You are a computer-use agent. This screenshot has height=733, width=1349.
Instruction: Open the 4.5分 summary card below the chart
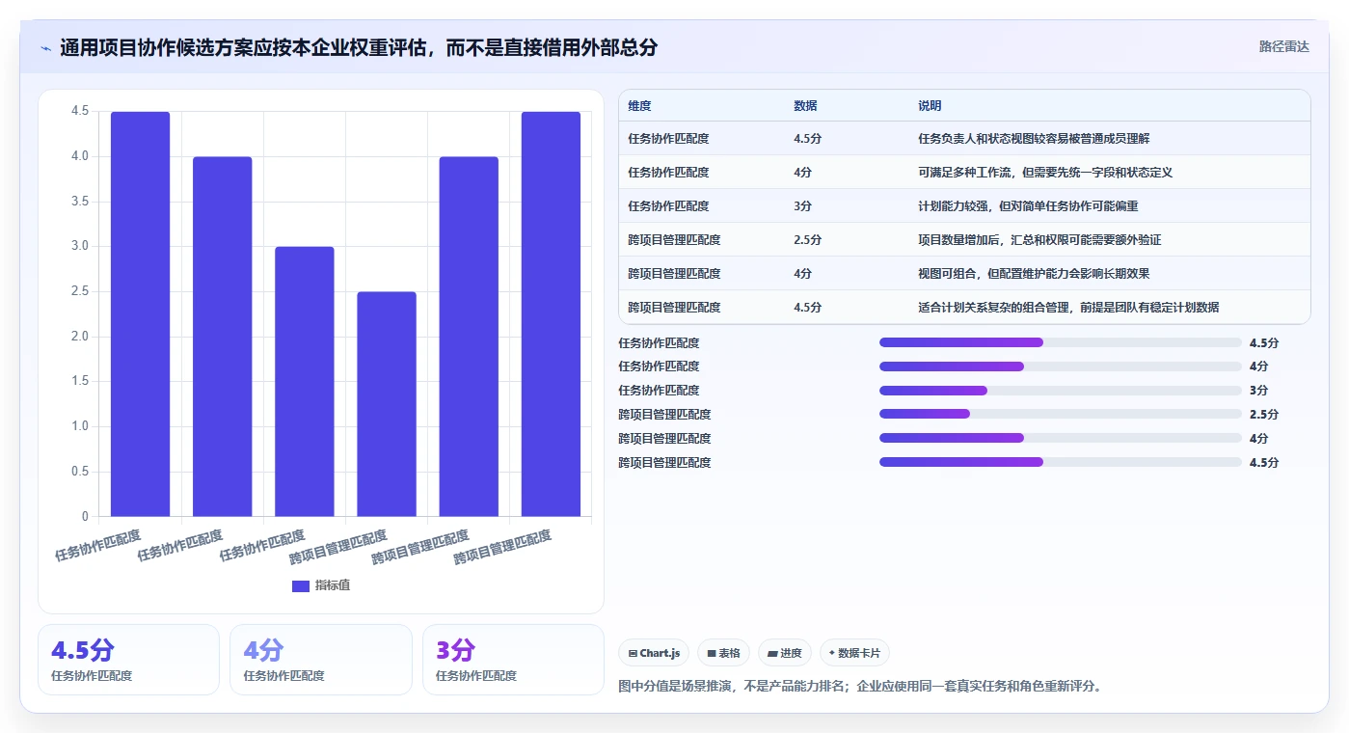click(x=128, y=660)
